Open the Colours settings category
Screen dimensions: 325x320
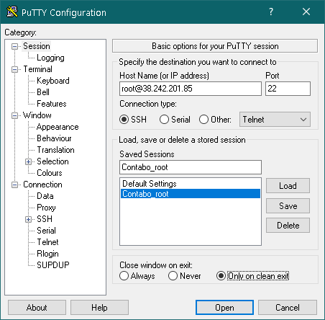click(50, 173)
